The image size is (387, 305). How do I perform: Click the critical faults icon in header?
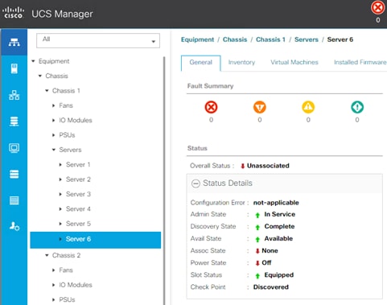pyautogui.click(x=377, y=7)
